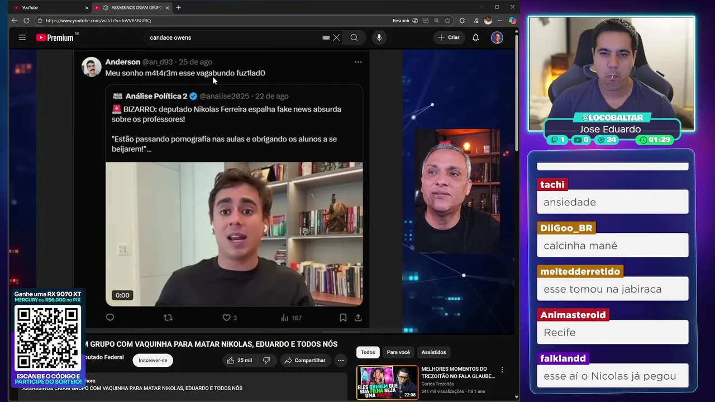
Task: Open YouTube notifications bell
Action: [475, 37]
